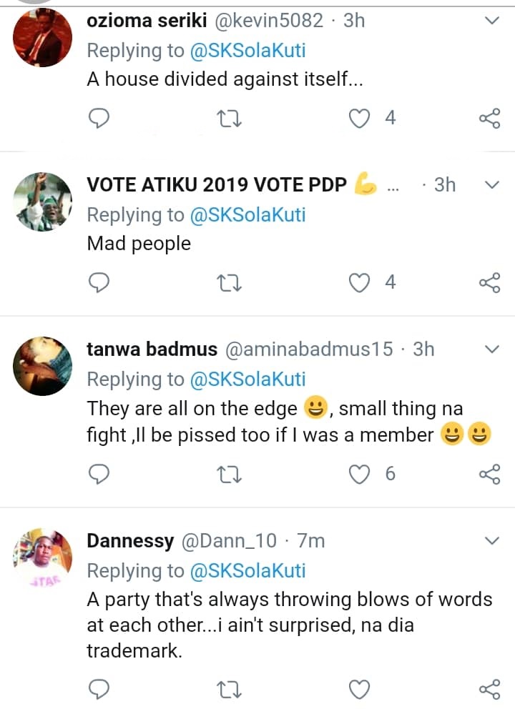Image resolution: width=515 pixels, height=709 pixels.
Task: Retweet tanwa badmus's tweet
Action: [x=229, y=474]
